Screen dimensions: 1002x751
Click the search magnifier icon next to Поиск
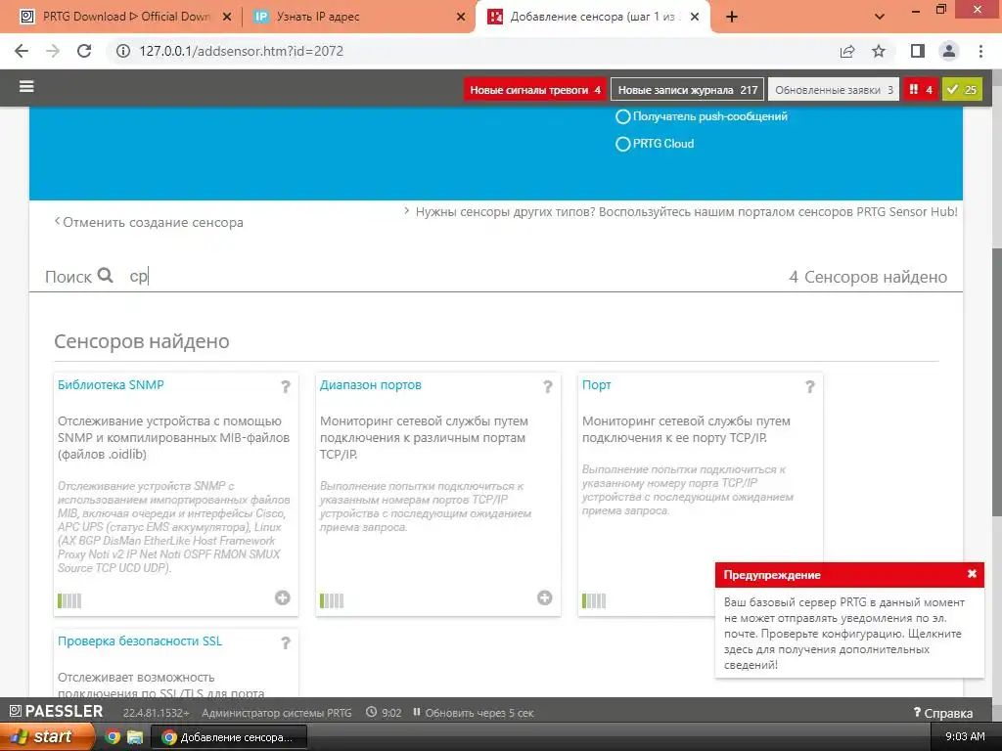(106, 275)
